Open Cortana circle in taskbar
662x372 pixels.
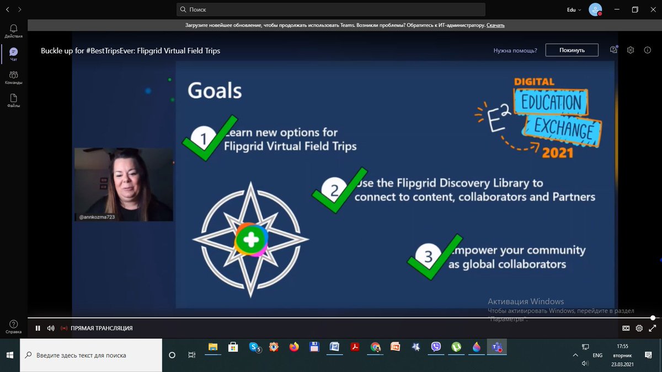[172, 355]
